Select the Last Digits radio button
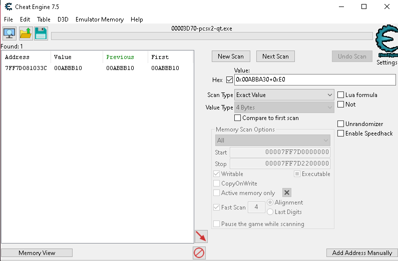 point(270,211)
